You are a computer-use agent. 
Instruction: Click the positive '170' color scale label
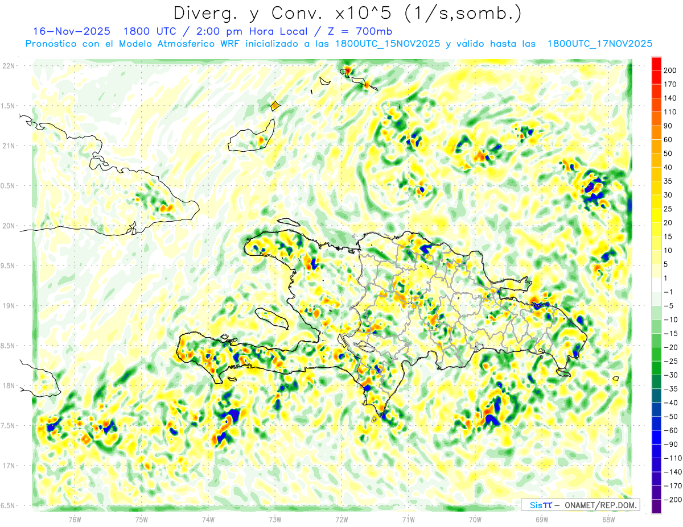pos(670,84)
